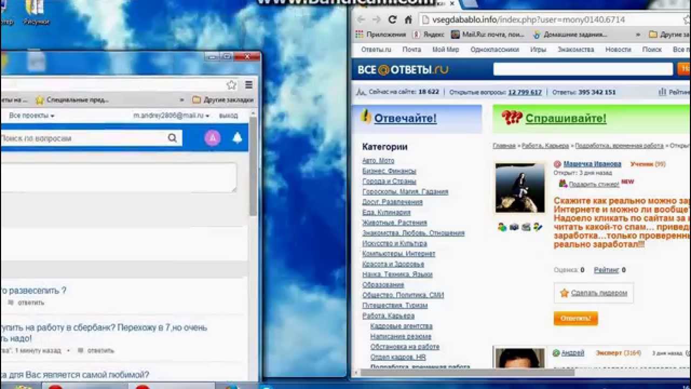Viewport: 691px width, 389px height.
Task: Open Знакомства, Любовь, Отношения category
Action: click(414, 233)
